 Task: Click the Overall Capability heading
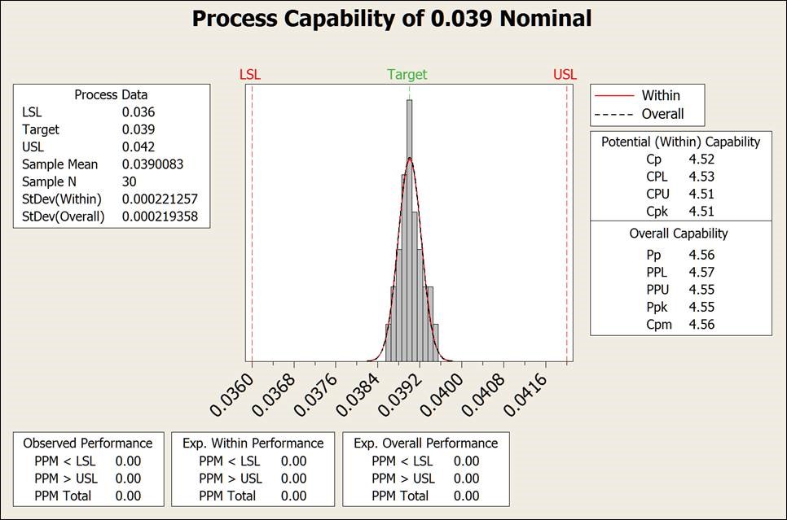pyautogui.click(x=679, y=234)
